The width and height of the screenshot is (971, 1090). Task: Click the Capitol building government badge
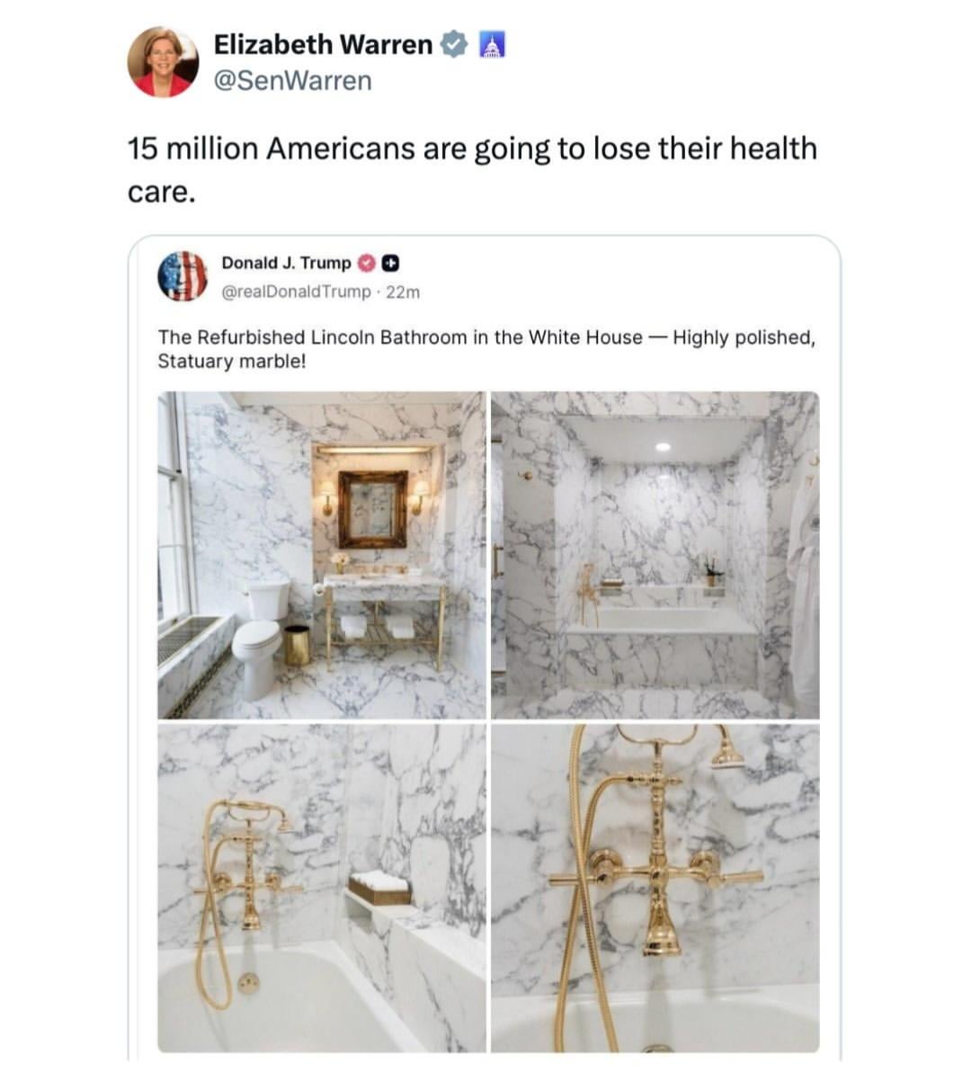(x=491, y=44)
